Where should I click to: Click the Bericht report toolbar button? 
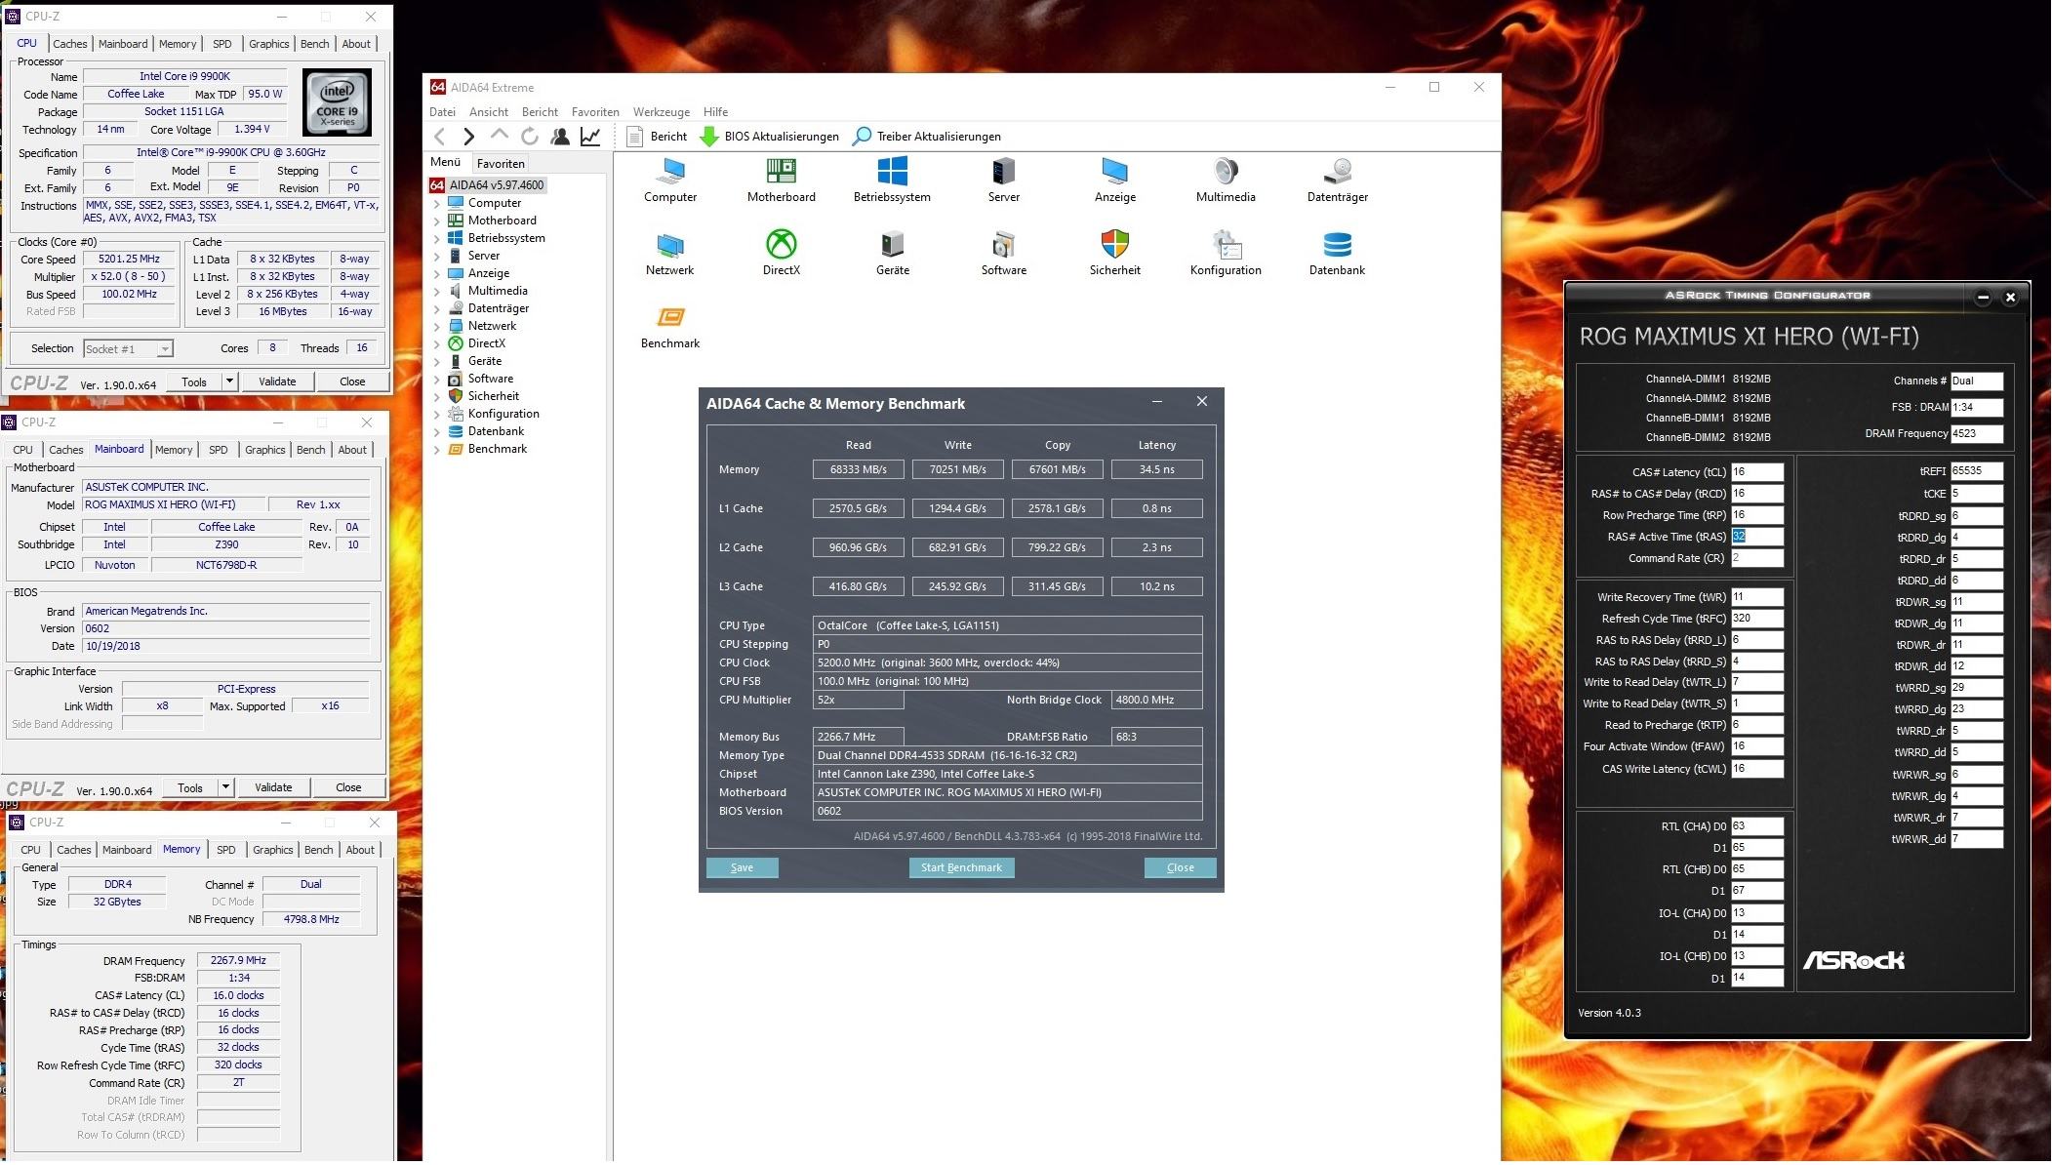pyautogui.click(x=657, y=137)
